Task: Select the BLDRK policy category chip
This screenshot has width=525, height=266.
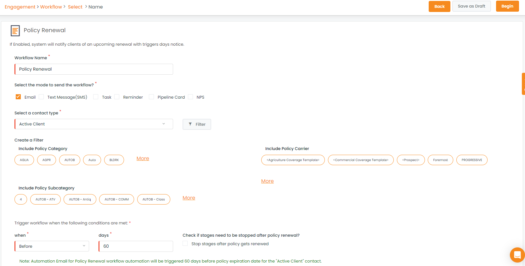Action: [114, 160]
